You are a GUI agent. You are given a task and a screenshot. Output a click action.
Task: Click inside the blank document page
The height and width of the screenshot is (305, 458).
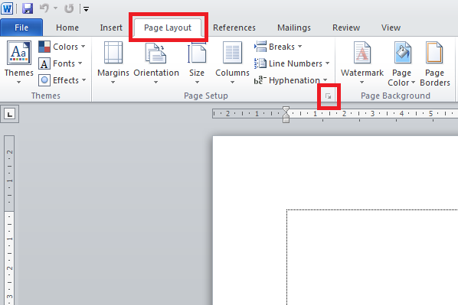[x=335, y=220]
